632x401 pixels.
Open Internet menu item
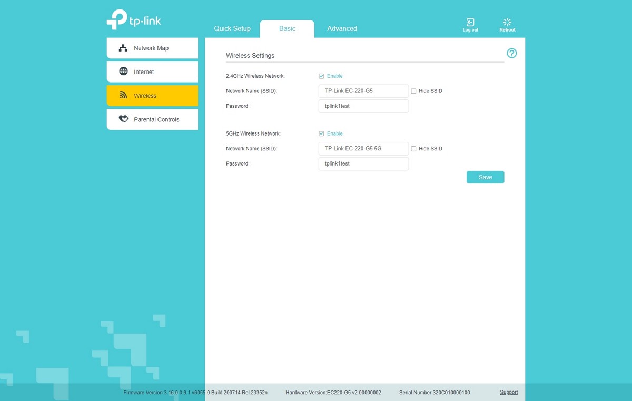pos(152,71)
